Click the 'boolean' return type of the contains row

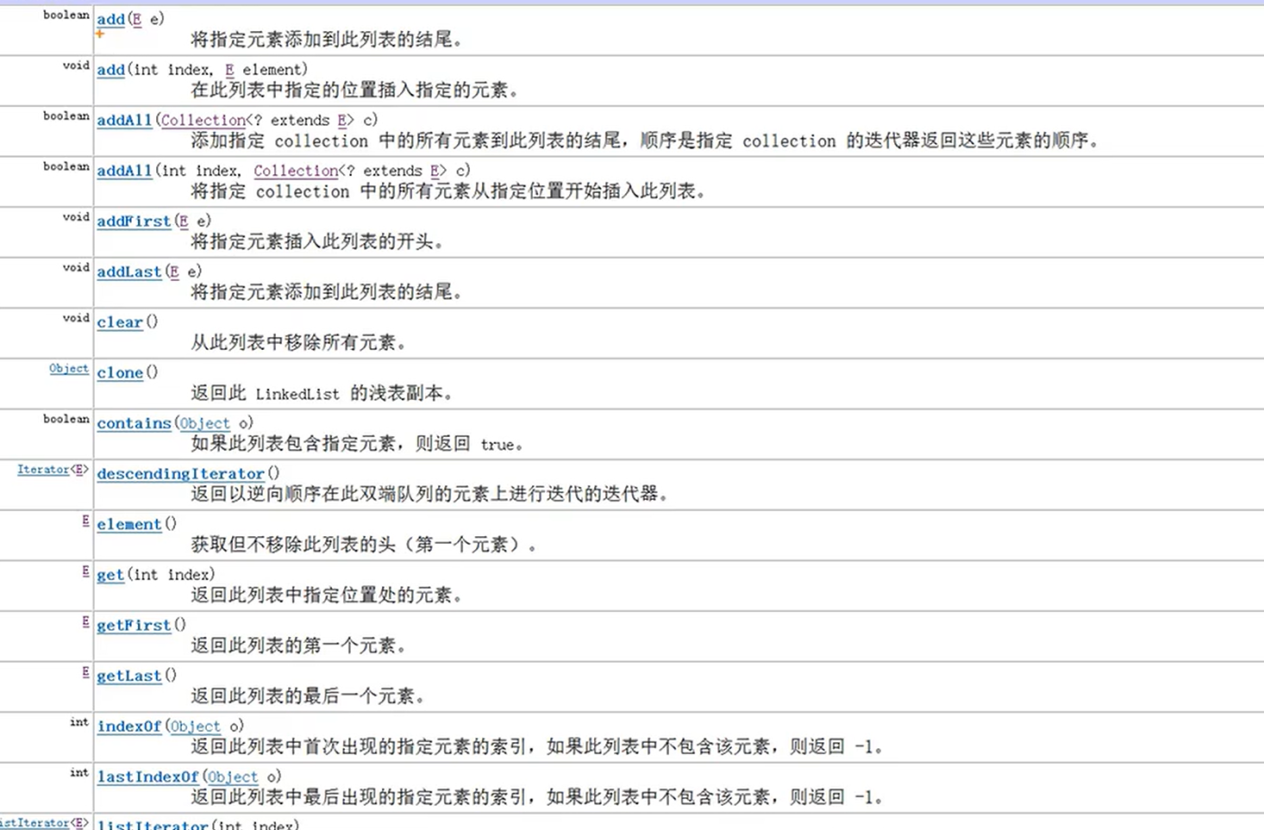66,419
